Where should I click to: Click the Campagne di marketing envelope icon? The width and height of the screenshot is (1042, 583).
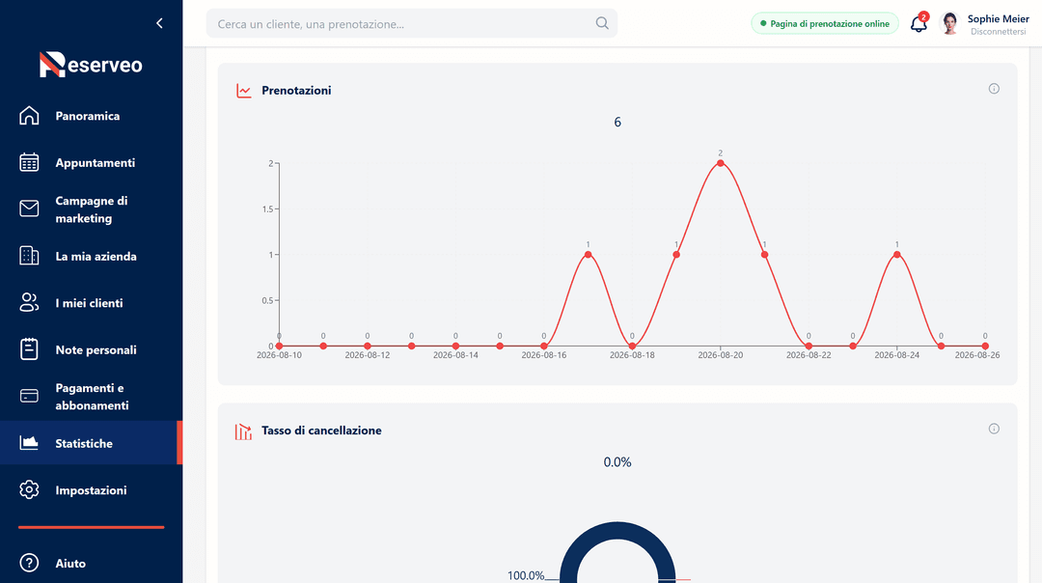[x=29, y=208]
